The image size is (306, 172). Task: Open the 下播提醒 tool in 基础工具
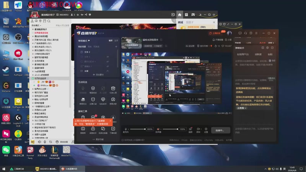[113, 130]
